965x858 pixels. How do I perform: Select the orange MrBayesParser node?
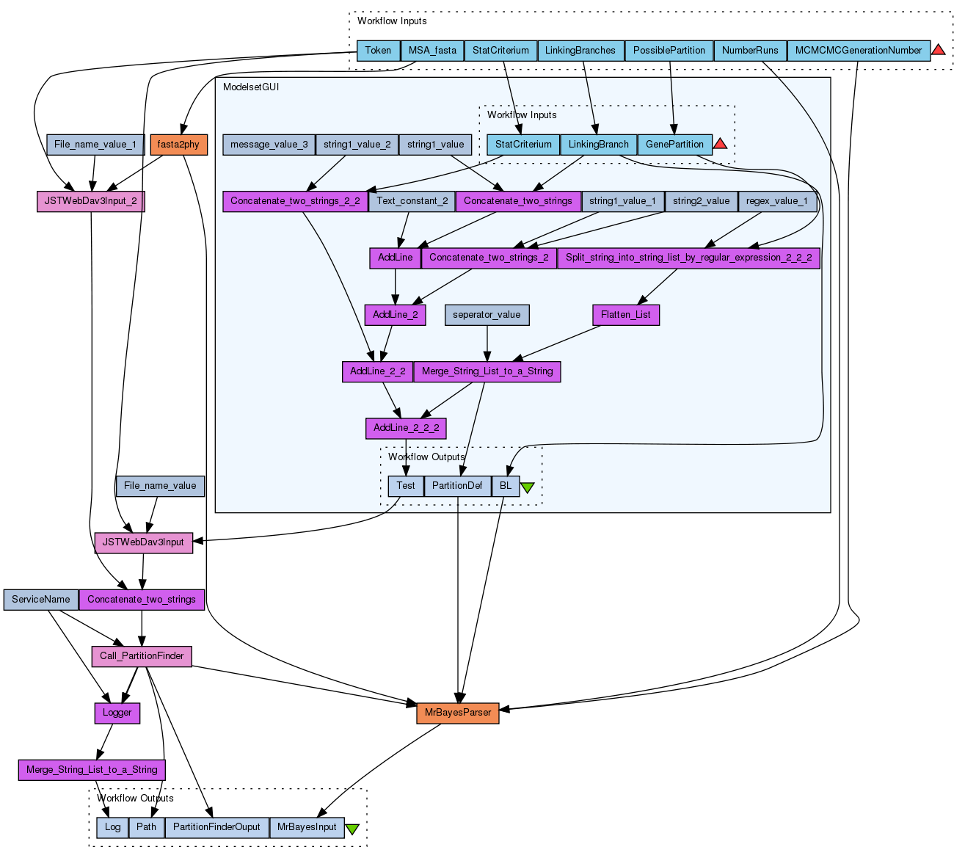(x=458, y=713)
